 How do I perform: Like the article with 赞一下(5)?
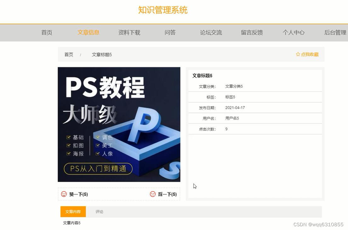pyautogui.click(x=78, y=194)
